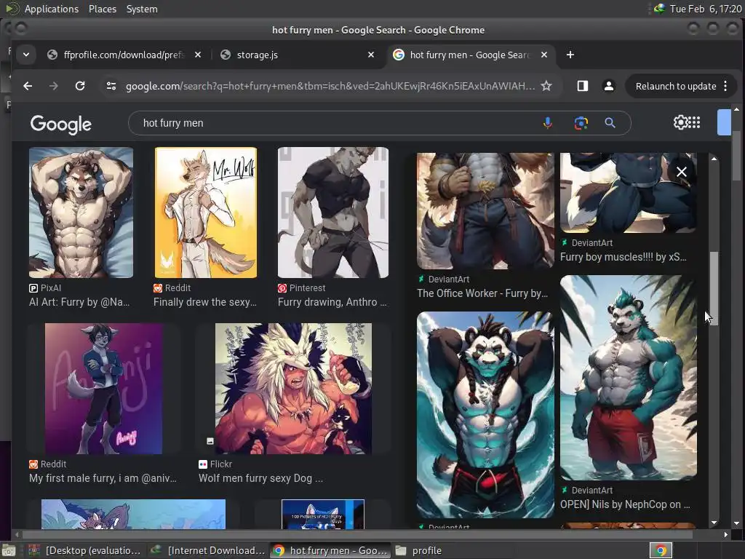
Task: Open Chrome three-dot menu
Action: pos(725,86)
